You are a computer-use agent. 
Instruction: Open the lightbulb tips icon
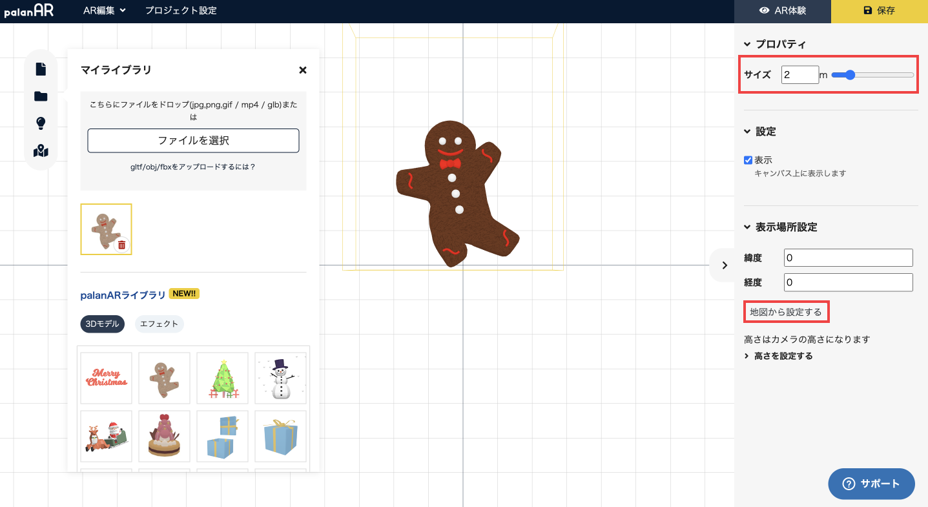click(x=41, y=123)
